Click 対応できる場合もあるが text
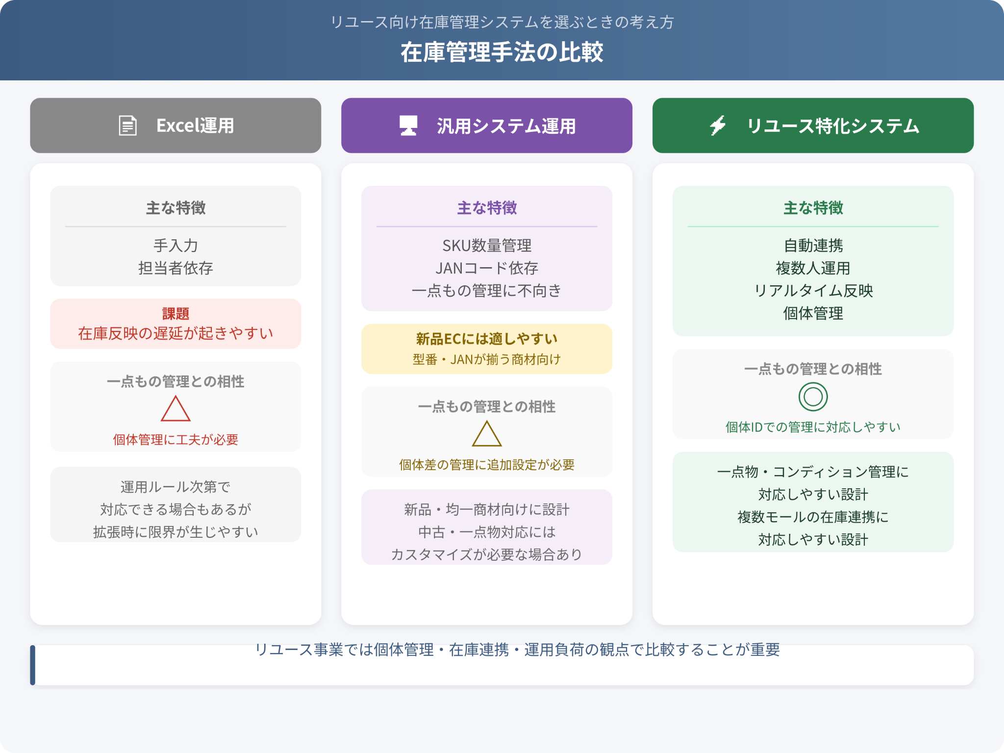 tap(176, 509)
